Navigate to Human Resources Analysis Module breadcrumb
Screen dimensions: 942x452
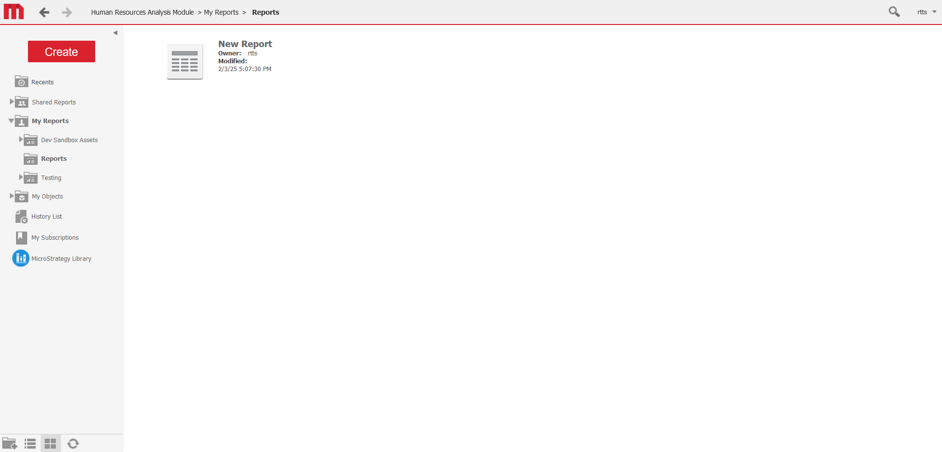(143, 12)
